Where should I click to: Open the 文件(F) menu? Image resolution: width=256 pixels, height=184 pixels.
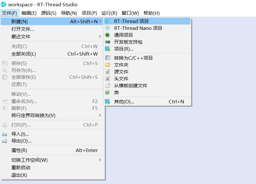[9, 13]
